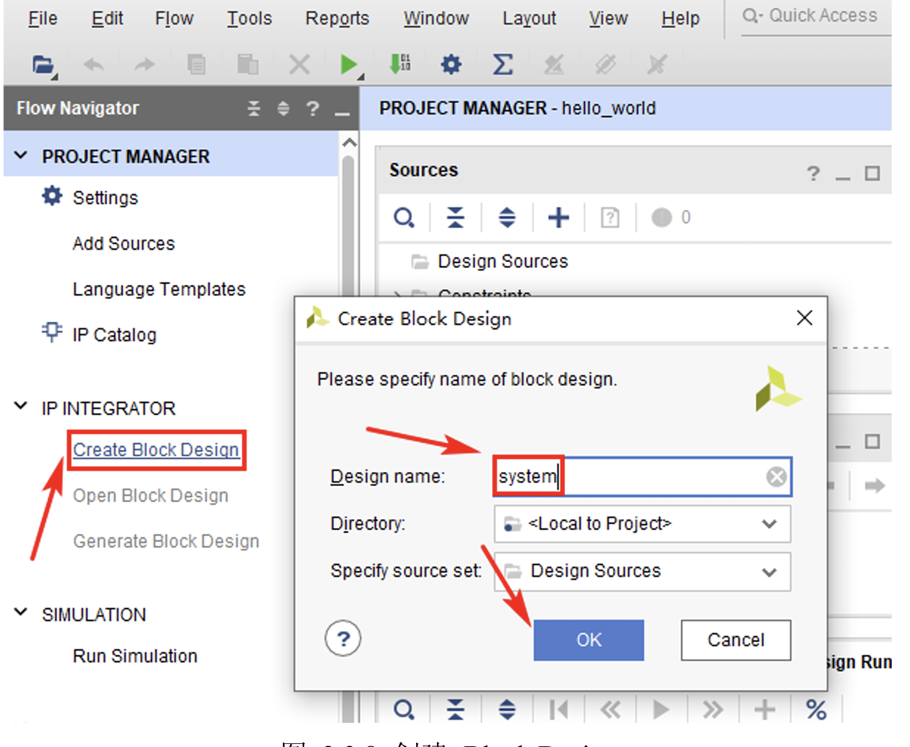Screen dimensions: 910x747
Task: Click the Design name text field
Action: (x=642, y=477)
